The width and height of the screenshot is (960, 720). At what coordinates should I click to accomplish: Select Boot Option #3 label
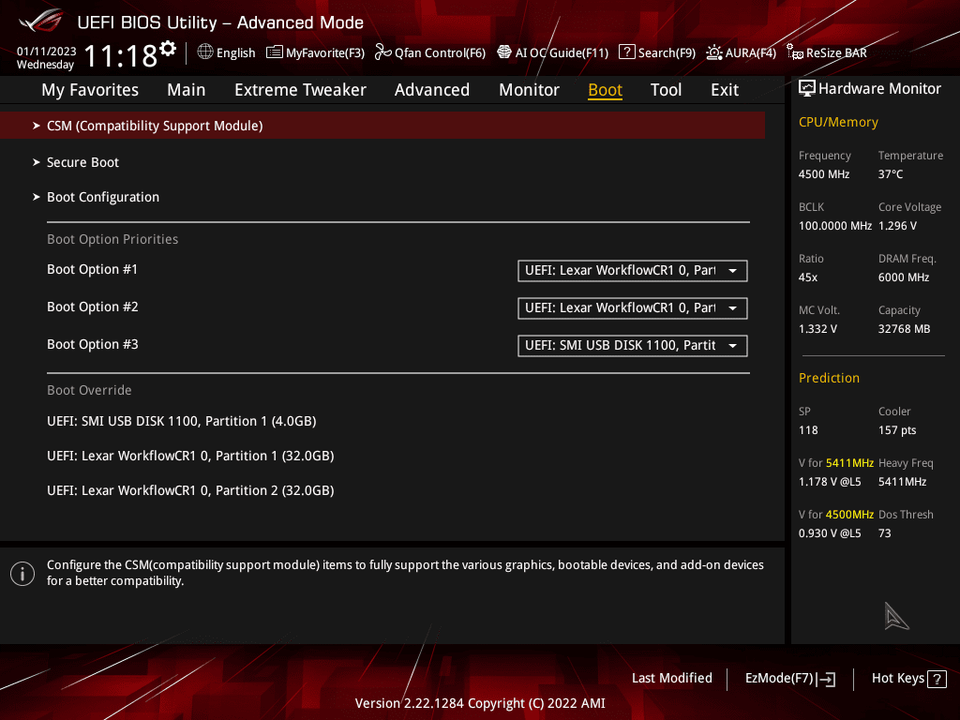click(x=93, y=344)
